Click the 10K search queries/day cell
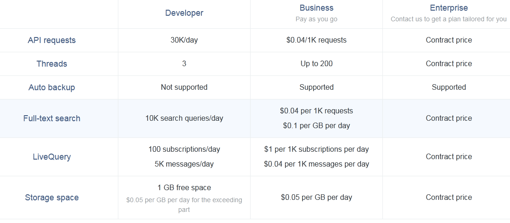The width and height of the screenshot is (510, 223). 184,118
